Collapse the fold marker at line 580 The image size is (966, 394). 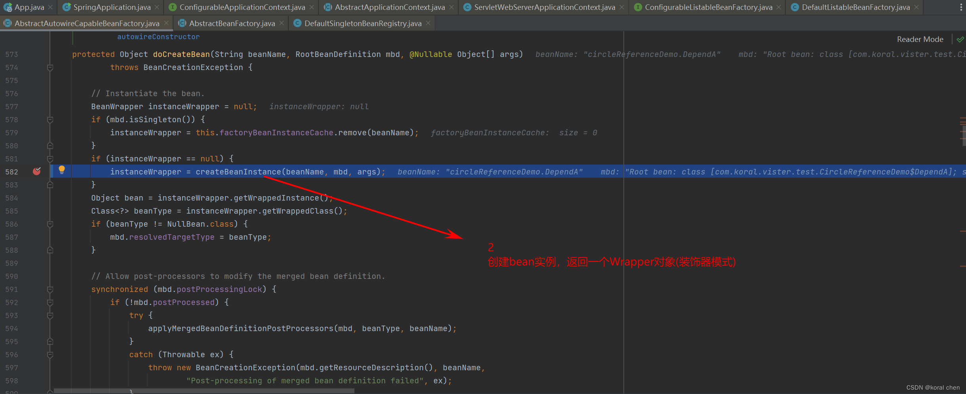click(50, 146)
